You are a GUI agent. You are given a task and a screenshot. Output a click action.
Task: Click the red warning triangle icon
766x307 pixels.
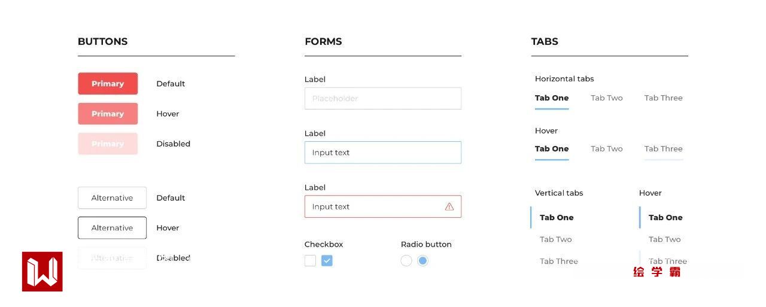click(x=449, y=206)
